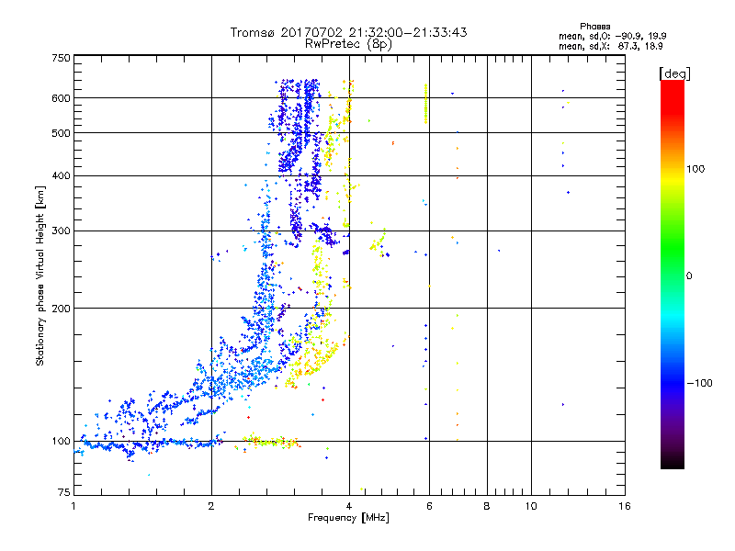Click the 'mean, sd,X: 87.3, 18.9' text
735x551 pixels.
tap(610, 46)
